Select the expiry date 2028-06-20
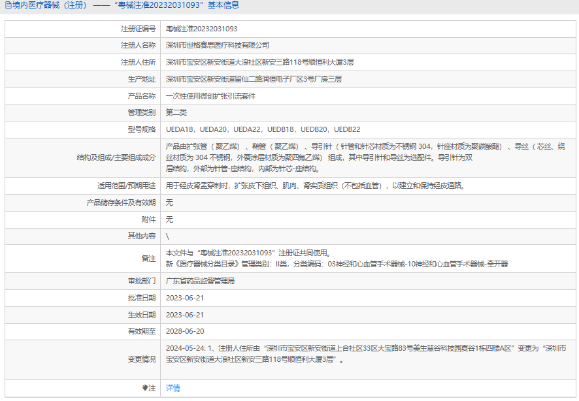This screenshot has height=401, width=579. point(185,331)
